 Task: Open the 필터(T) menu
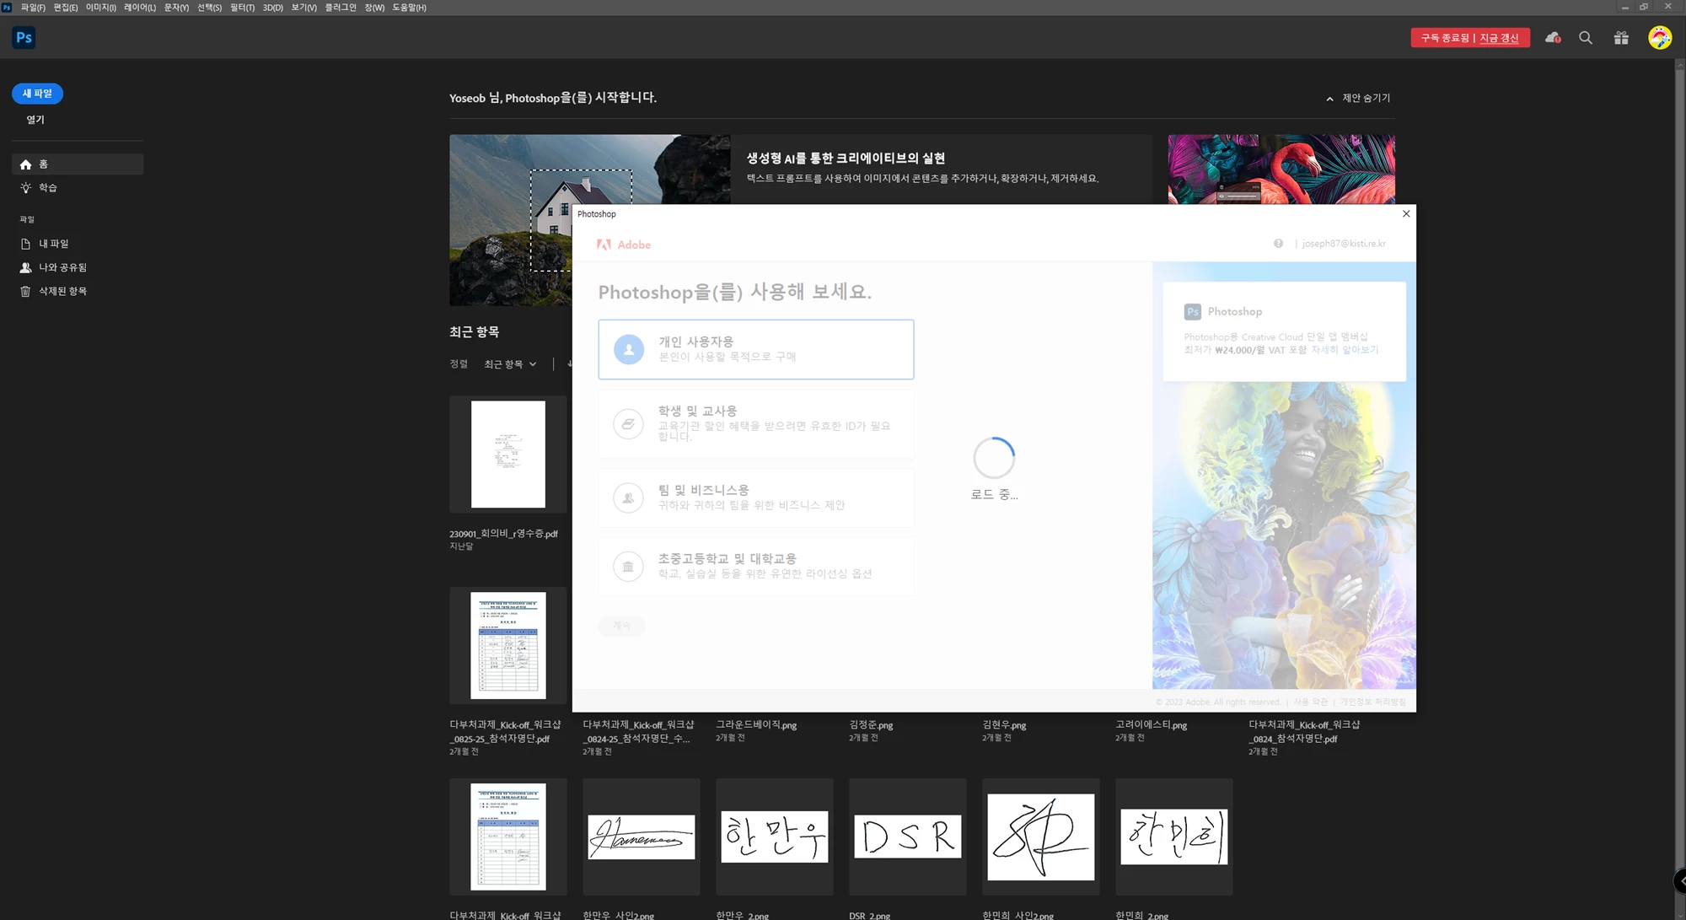242,8
